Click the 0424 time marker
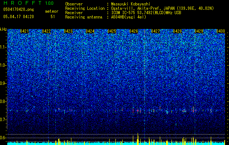Viewport: 229px width, 145px height. pos(90,31)
